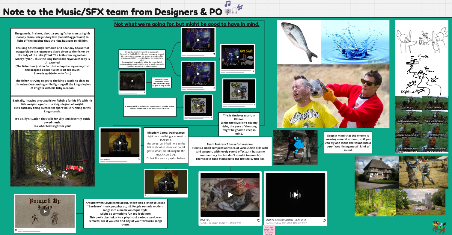Click the music notes emoji beside the title
Viewport: 452px width, 235px height.
click(233, 8)
